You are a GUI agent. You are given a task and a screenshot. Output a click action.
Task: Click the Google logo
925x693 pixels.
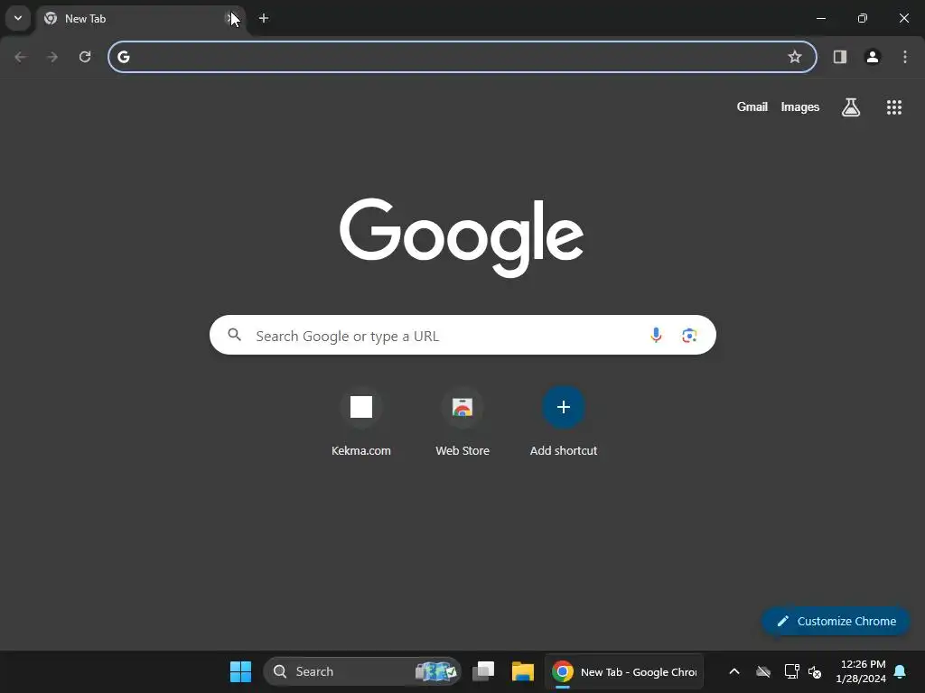point(462,237)
